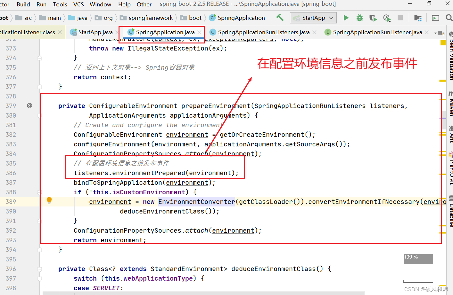The image size is (453, 295).
Task: Run StartApp with coverage icon
Action: click(x=373, y=18)
